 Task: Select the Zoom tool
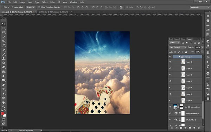tap(4, 107)
